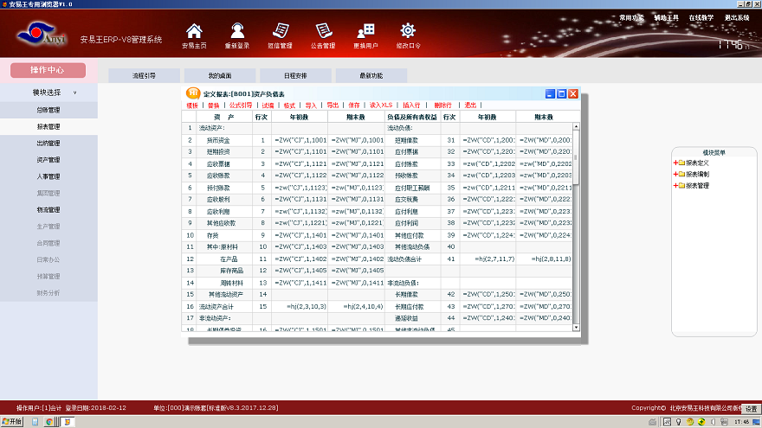Image resolution: width=762 pixels, height=428 pixels.
Task: Select the 报表定义 folder in module menu
Action: (x=694, y=163)
